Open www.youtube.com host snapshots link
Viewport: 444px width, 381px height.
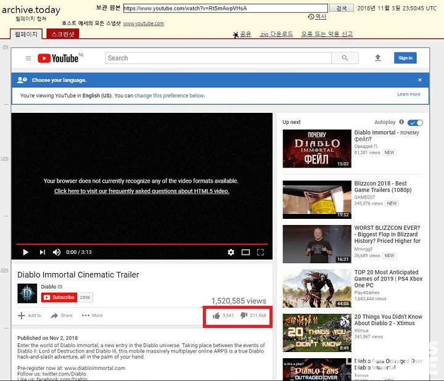144,23
